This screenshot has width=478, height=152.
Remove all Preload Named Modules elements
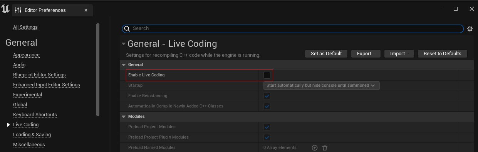(325, 147)
